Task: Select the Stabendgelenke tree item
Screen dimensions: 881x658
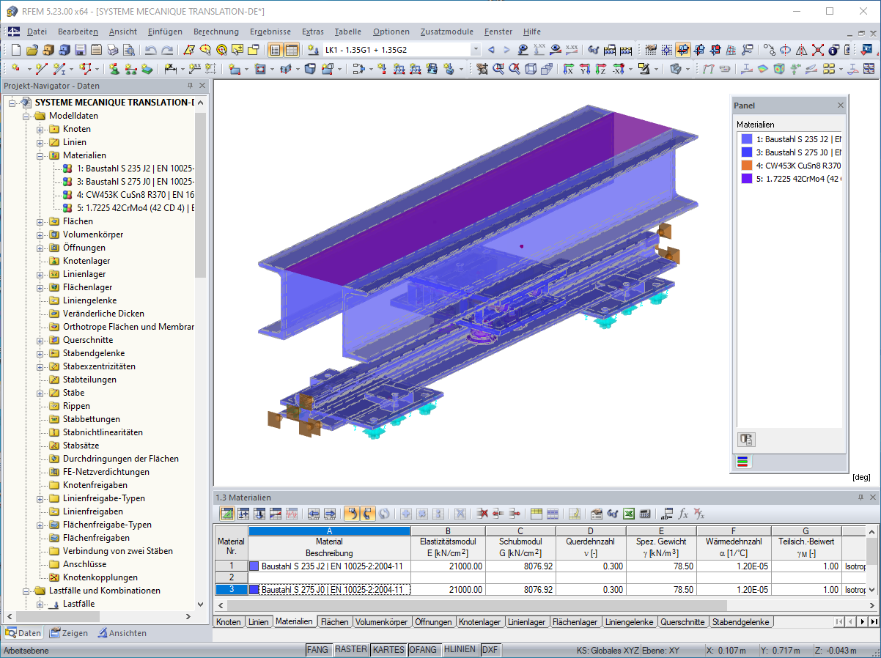Action: [94, 353]
